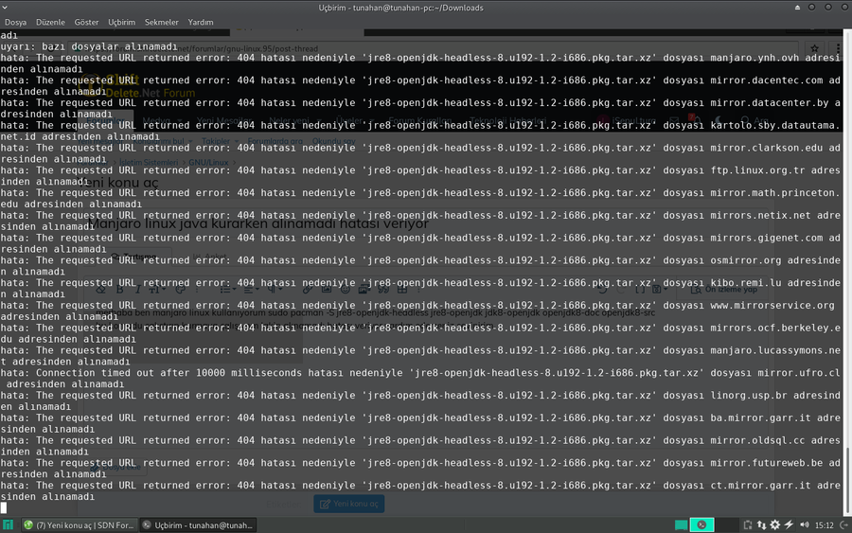Click the terminal vertical scrollbar thumb
Image resolution: width=852 pixels, height=533 pixels.
pos(846,480)
